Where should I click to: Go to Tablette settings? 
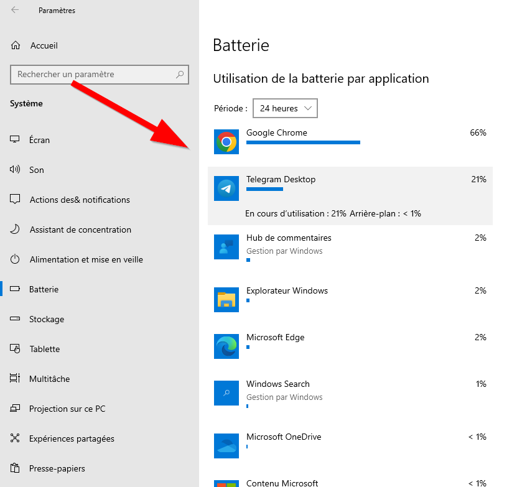(45, 349)
